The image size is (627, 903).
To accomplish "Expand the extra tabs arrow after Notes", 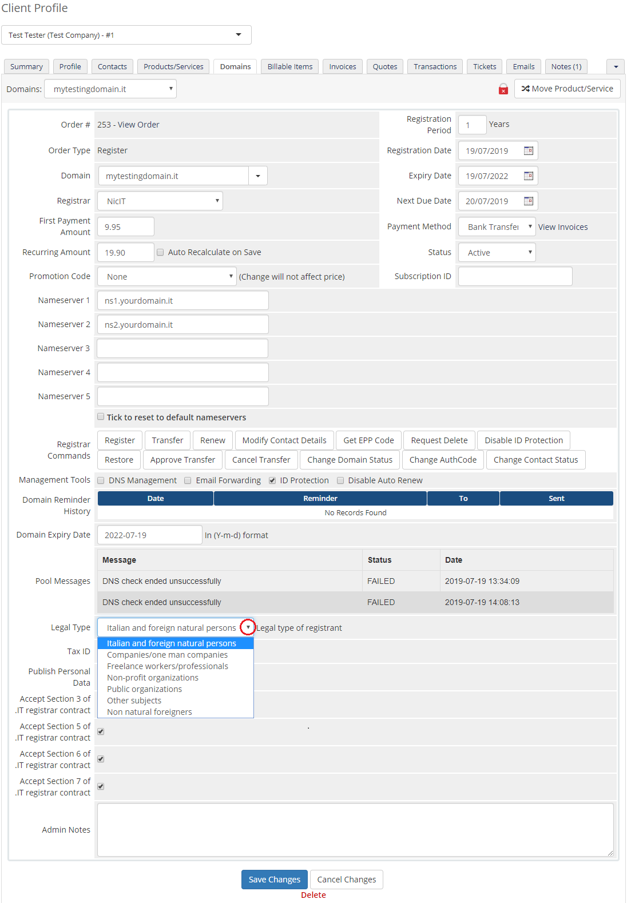I will pos(616,66).
